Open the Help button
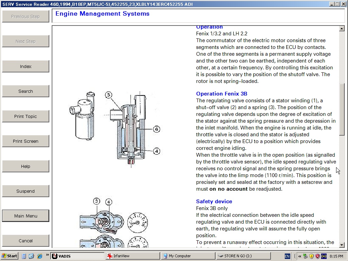Screen dimensions: 348x261 (x=25, y=166)
